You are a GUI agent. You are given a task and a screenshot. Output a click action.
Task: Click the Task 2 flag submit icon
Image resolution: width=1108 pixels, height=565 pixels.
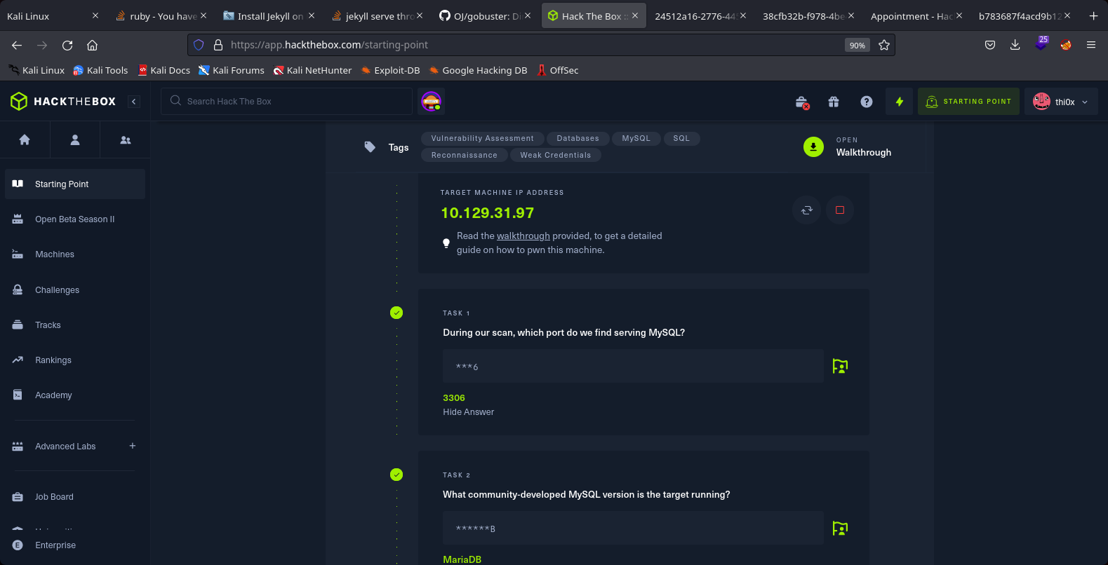tap(840, 528)
